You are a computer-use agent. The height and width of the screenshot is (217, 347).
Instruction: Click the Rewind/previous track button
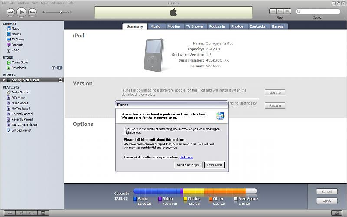[x=10, y=12]
